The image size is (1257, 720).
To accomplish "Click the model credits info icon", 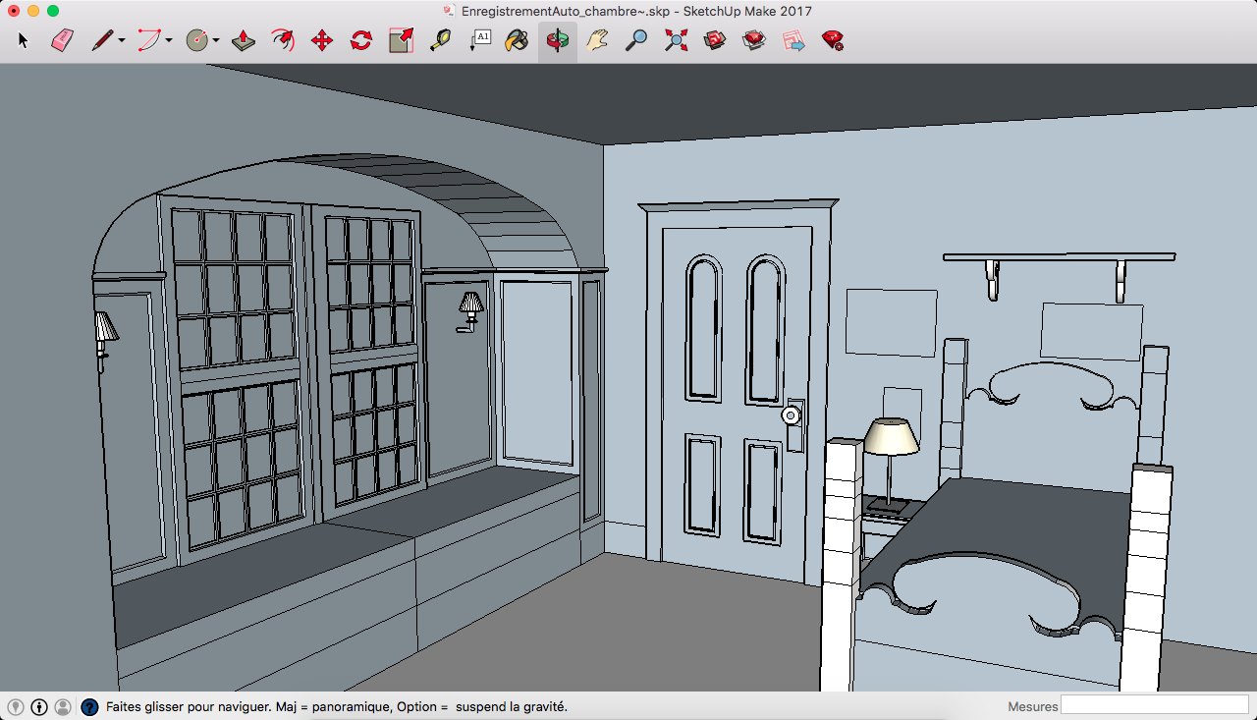I will point(39,706).
